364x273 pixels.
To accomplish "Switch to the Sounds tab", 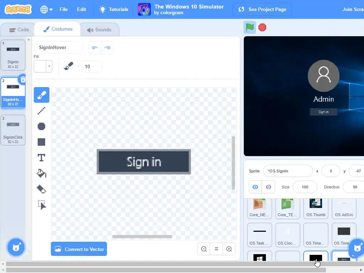I will point(100,30).
